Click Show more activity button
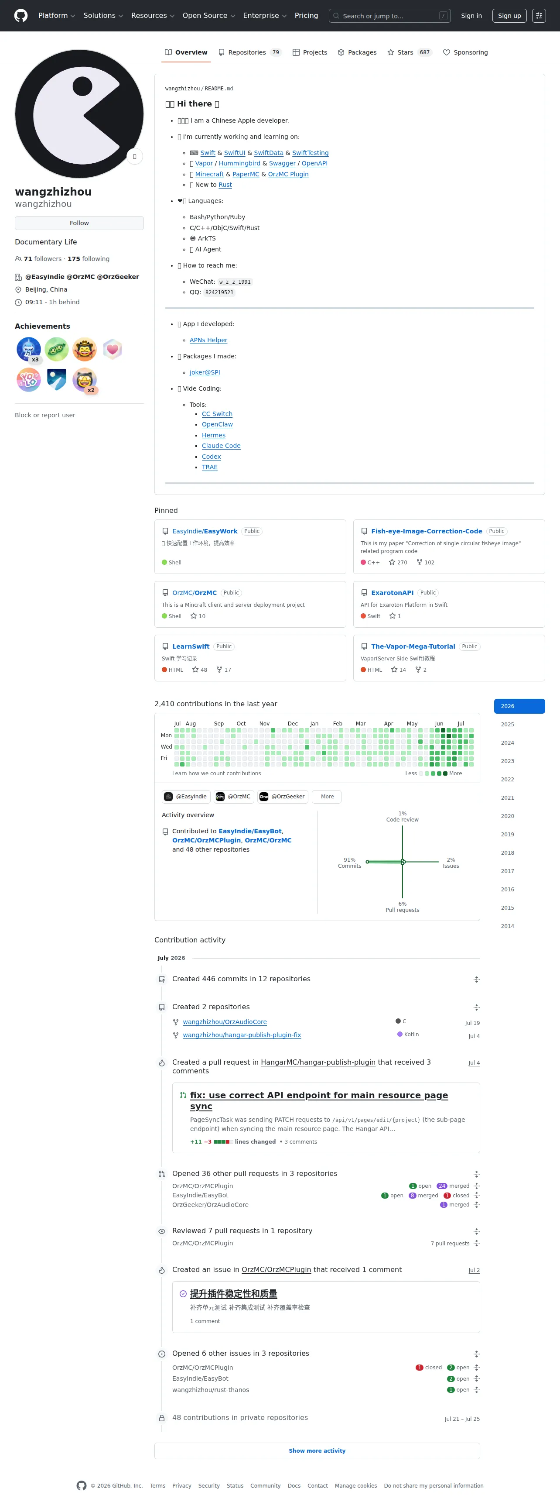The width and height of the screenshot is (560, 1509). [317, 1451]
